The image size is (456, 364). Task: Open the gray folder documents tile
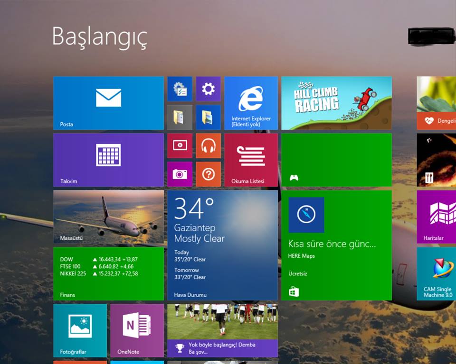(x=180, y=117)
